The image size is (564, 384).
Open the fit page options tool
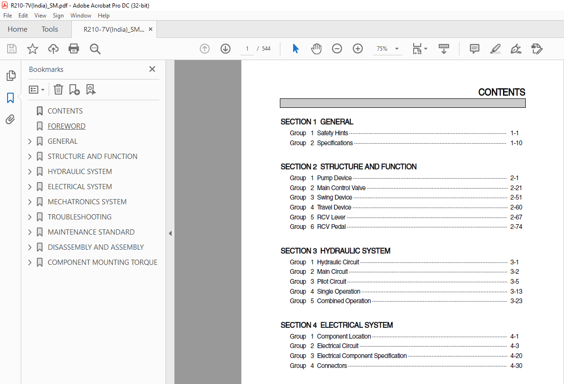point(419,49)
